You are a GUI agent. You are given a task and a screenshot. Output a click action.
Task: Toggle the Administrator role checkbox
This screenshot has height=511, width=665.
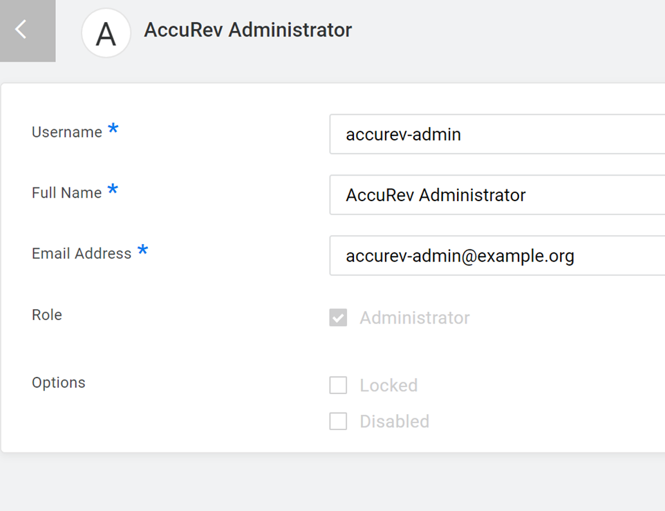click(338, 318)
